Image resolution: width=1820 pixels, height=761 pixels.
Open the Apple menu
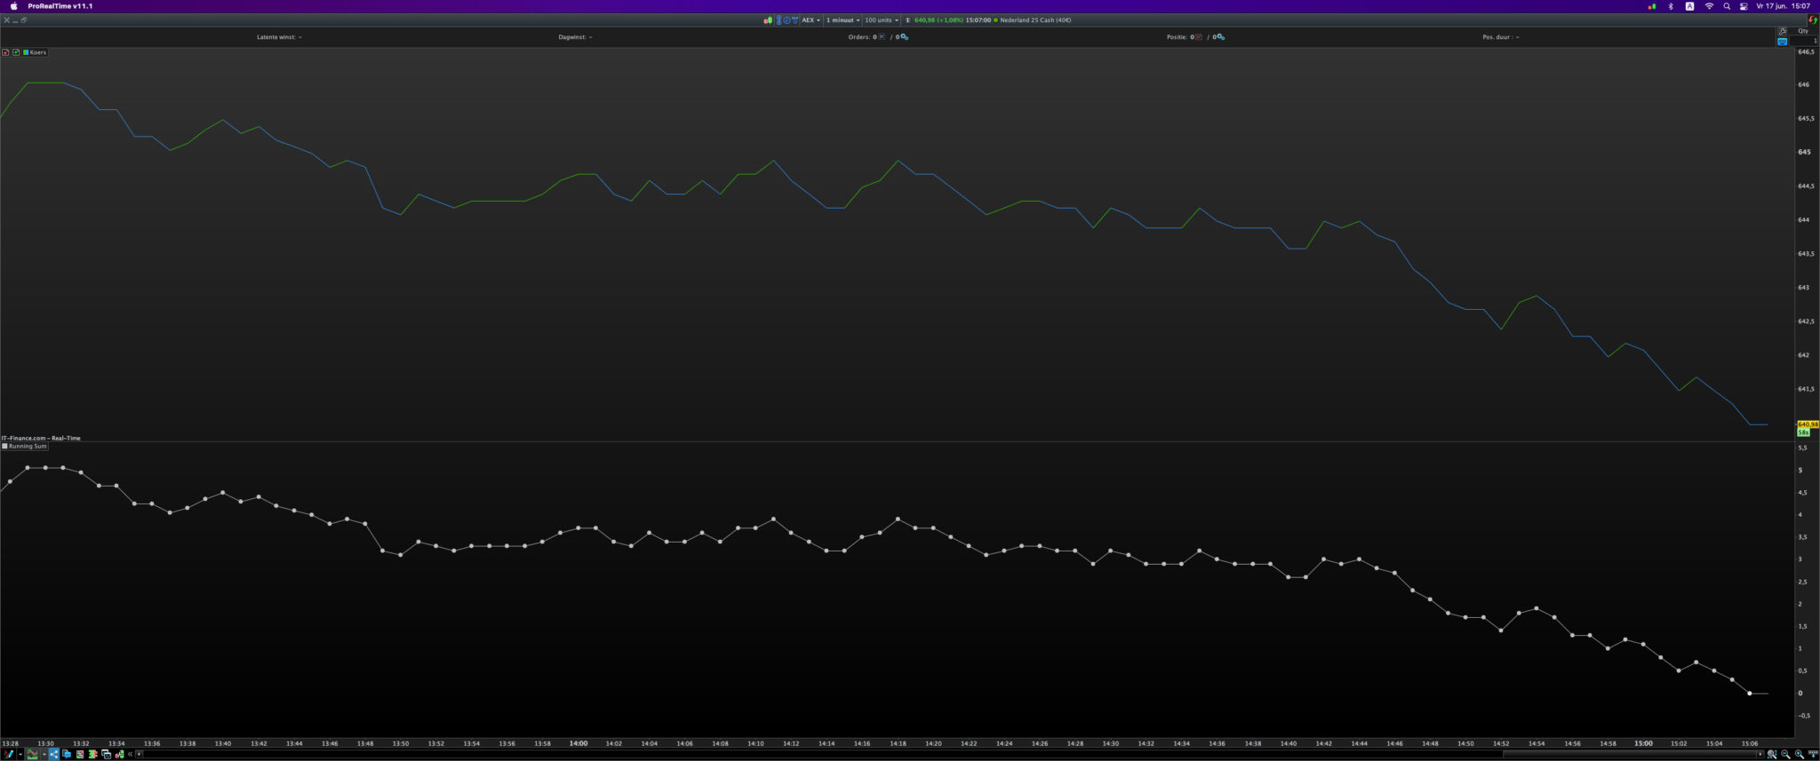13,6
